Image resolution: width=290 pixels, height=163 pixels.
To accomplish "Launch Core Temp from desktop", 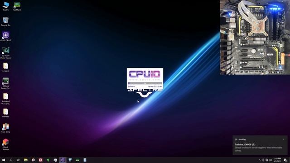I will (x=5, y=128).
